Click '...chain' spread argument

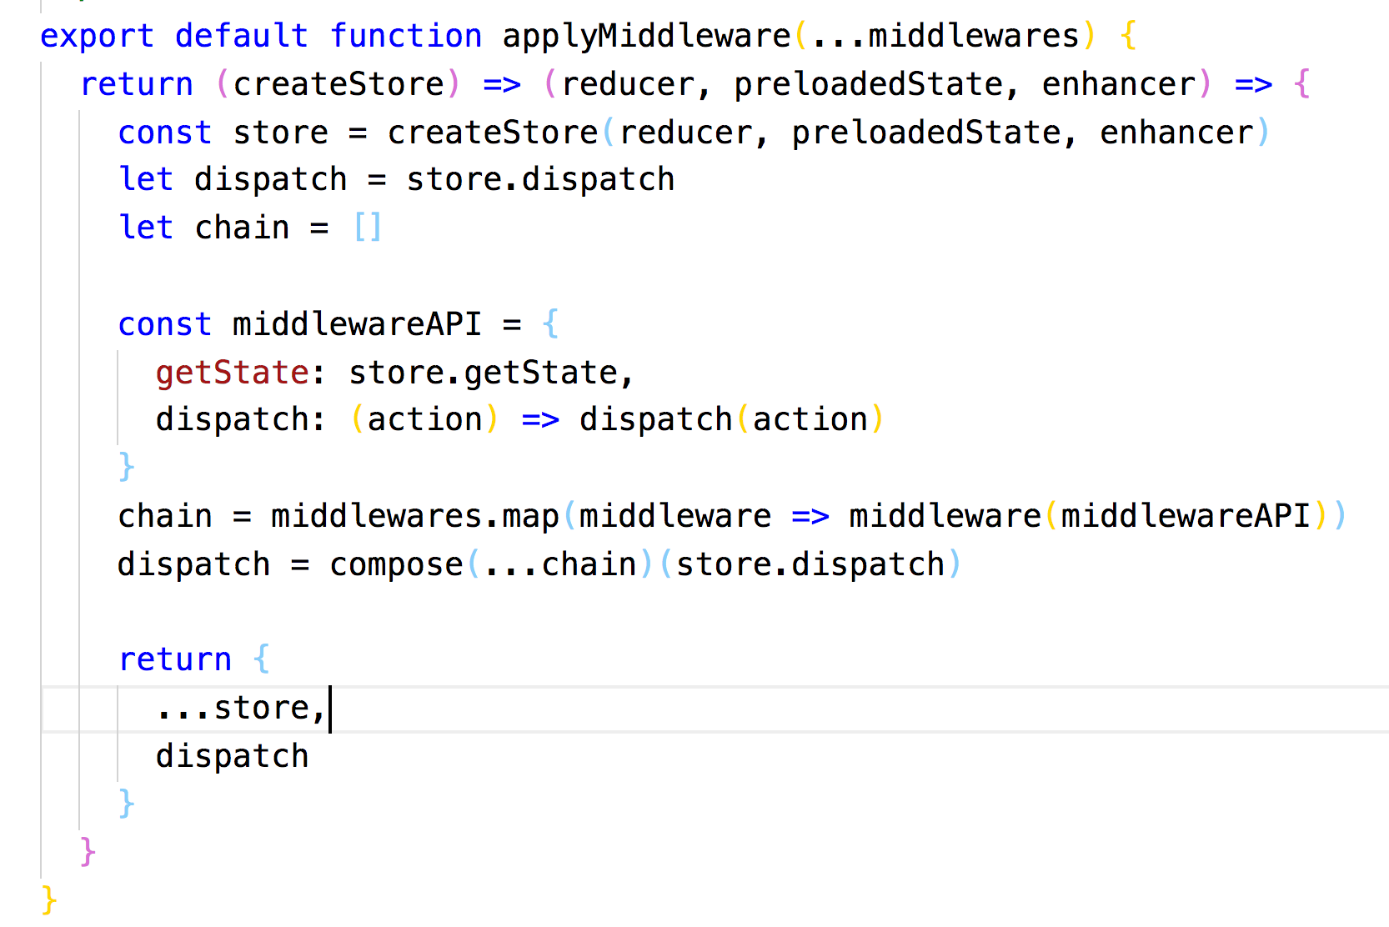(x=560, y=564)
